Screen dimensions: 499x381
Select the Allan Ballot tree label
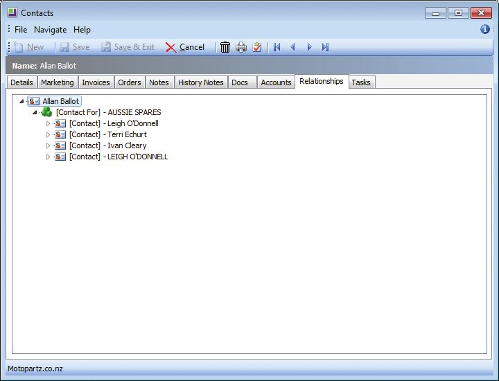coord(60,101)
